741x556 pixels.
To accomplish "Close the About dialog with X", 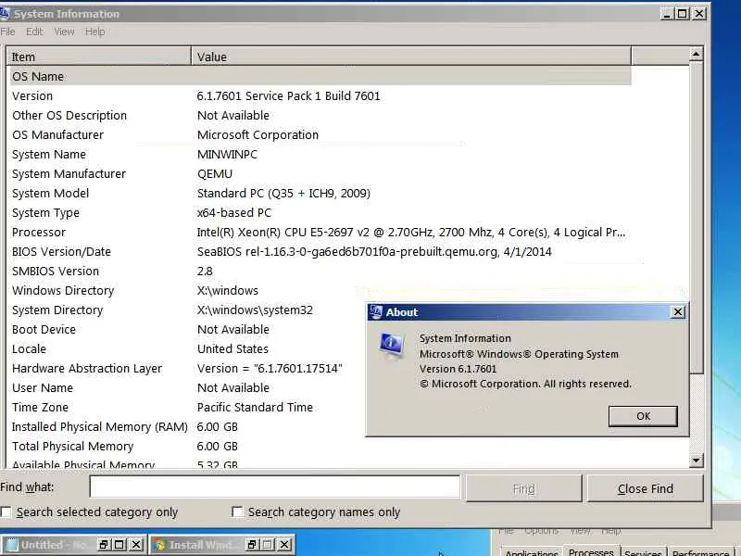I will click(x=678, y=312).
